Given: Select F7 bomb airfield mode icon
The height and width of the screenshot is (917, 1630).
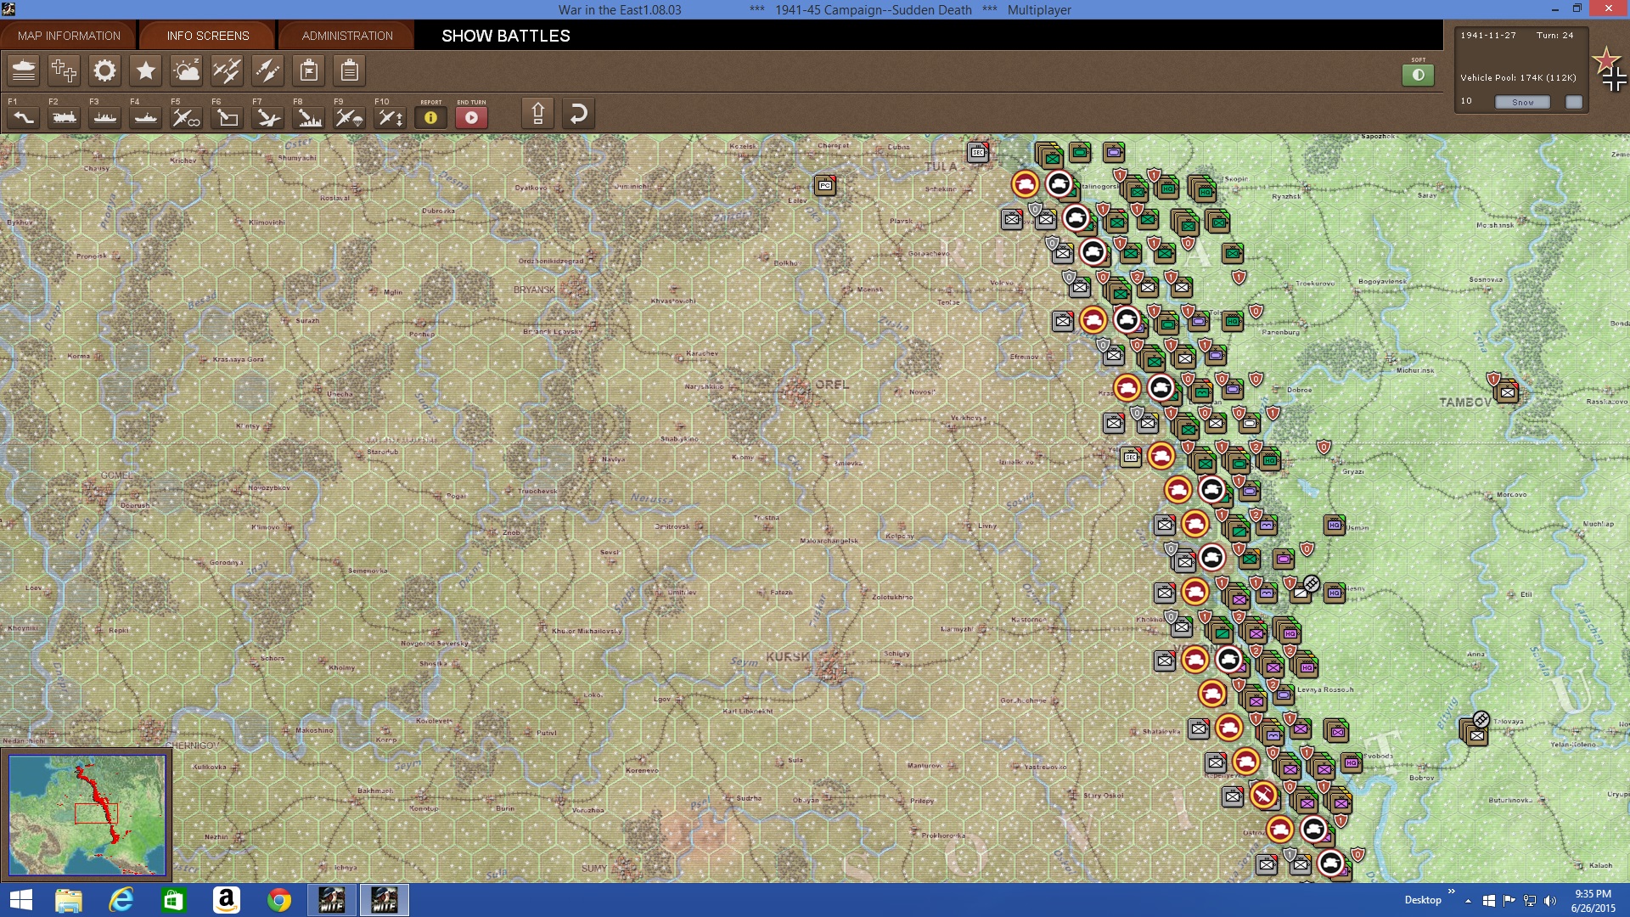Looking at the screenshot, I should pos(268,117).
